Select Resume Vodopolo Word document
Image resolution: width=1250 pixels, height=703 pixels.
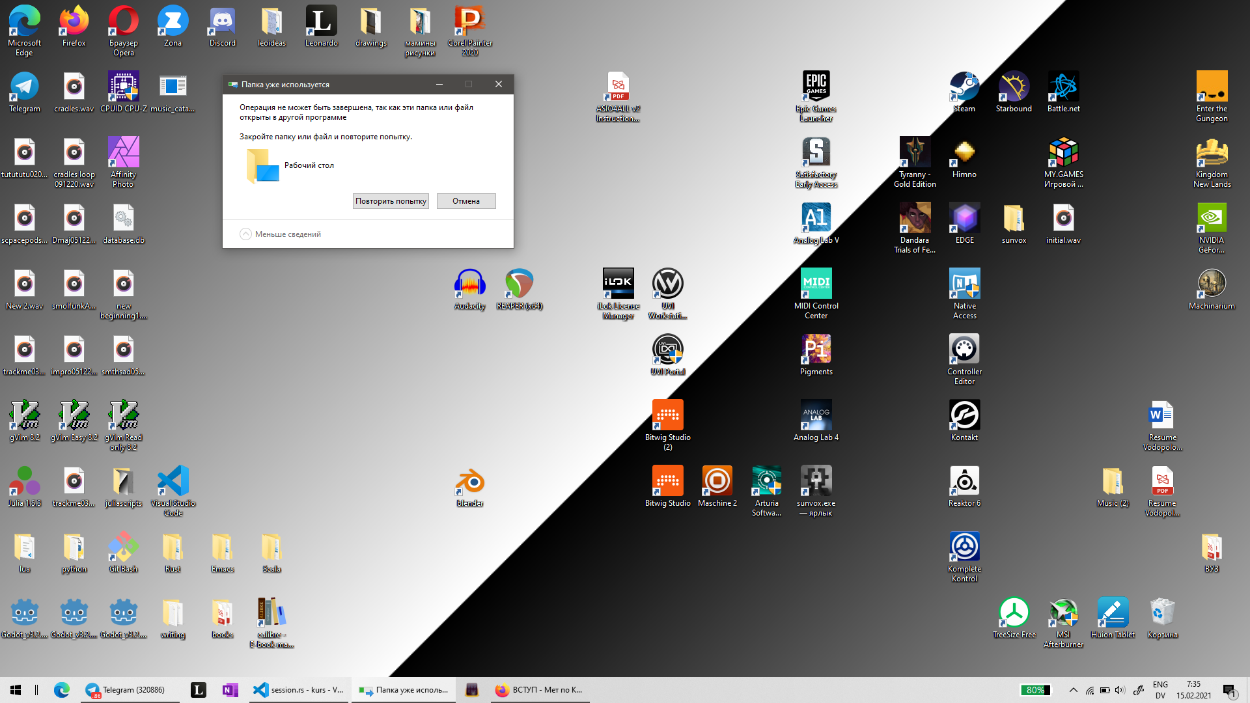[1163, 425]
